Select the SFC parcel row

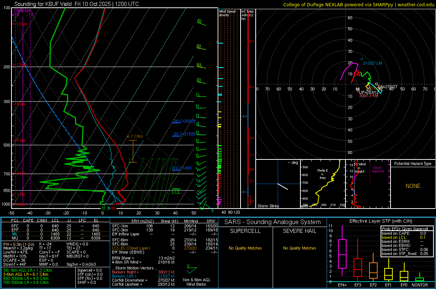(55, 226)
